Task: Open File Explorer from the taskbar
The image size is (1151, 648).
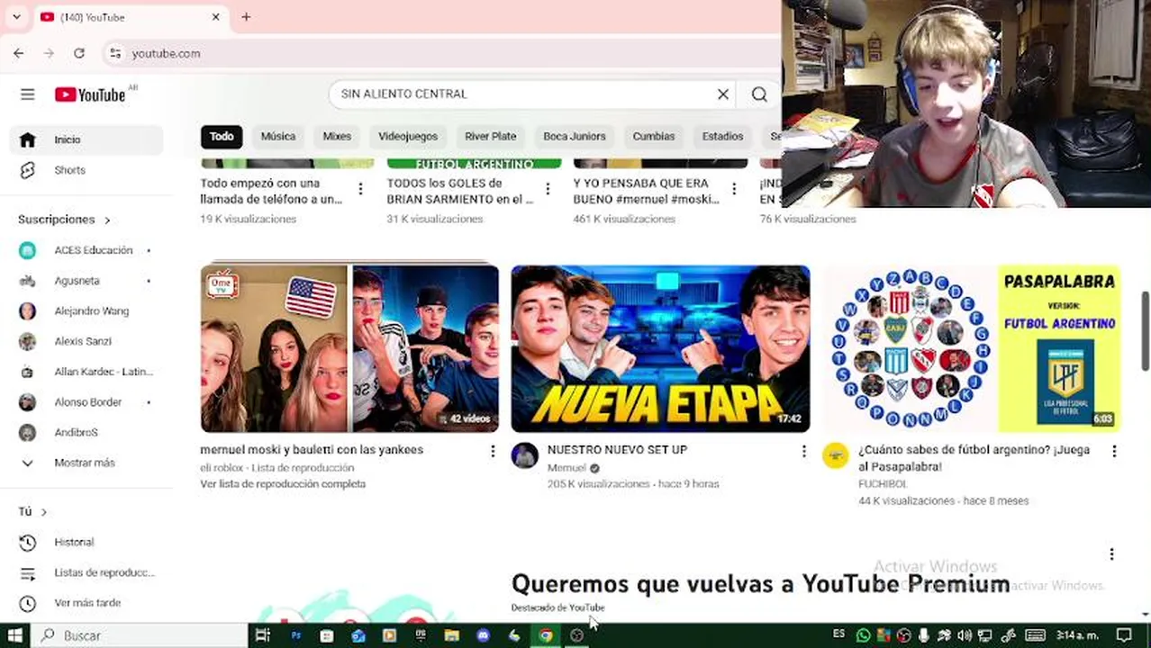Action: [451, 635]
